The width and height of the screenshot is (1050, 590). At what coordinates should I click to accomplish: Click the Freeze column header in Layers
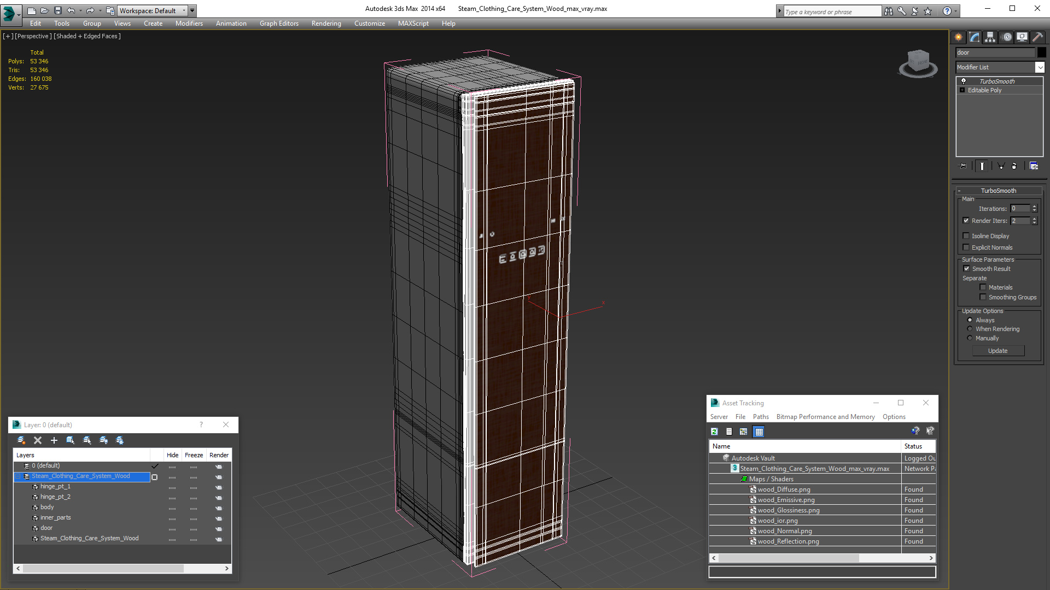click(x=194, y=455)
